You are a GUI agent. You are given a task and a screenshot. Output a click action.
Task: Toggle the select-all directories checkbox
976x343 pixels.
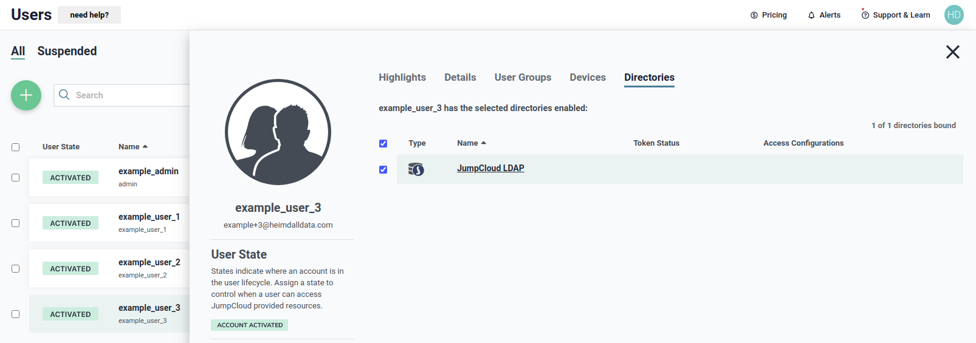click(383, 144)
